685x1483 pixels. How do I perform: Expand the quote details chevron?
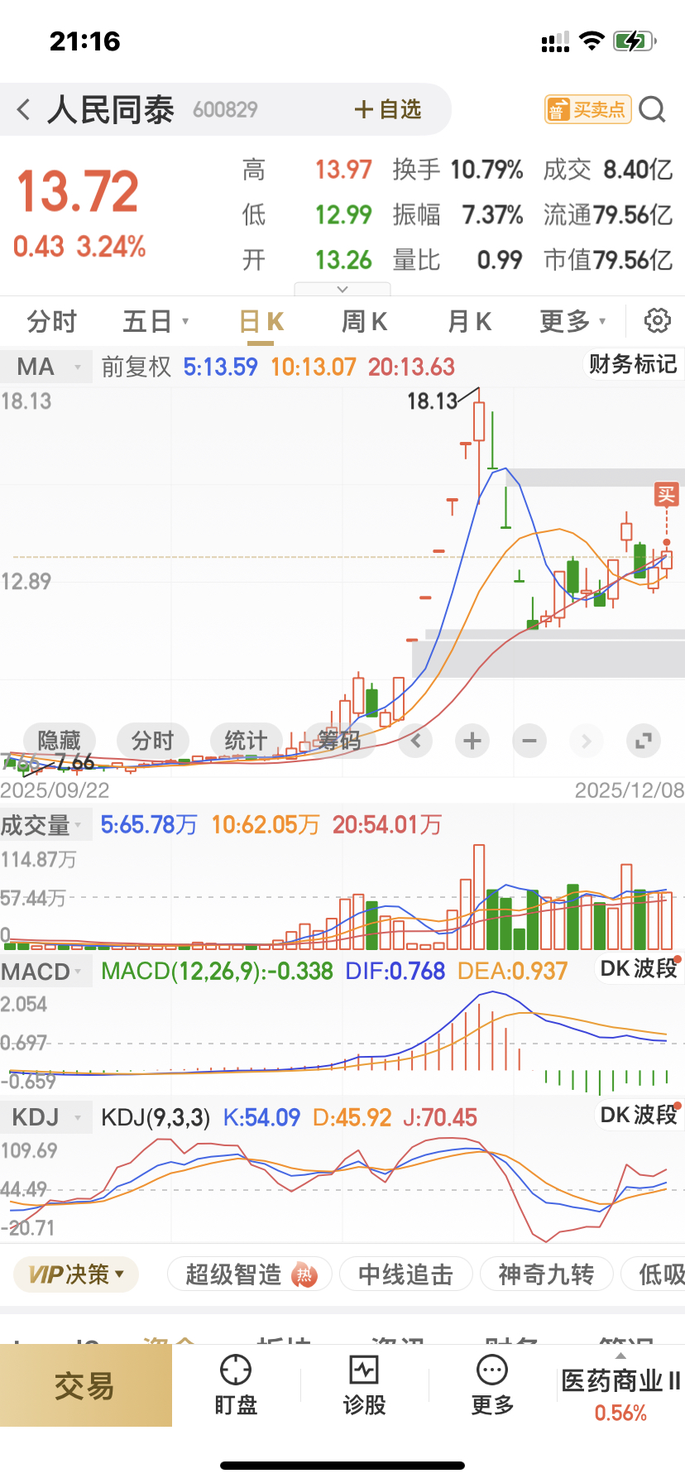pos(342,289)
